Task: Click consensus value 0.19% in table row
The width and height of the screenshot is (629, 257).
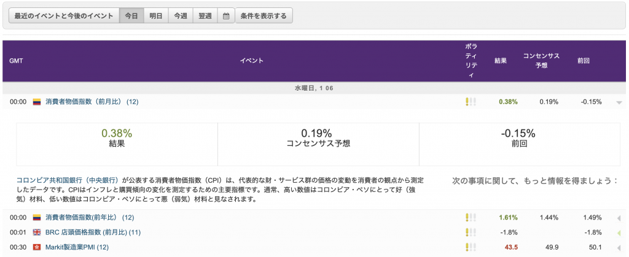Action: [549, 102]
